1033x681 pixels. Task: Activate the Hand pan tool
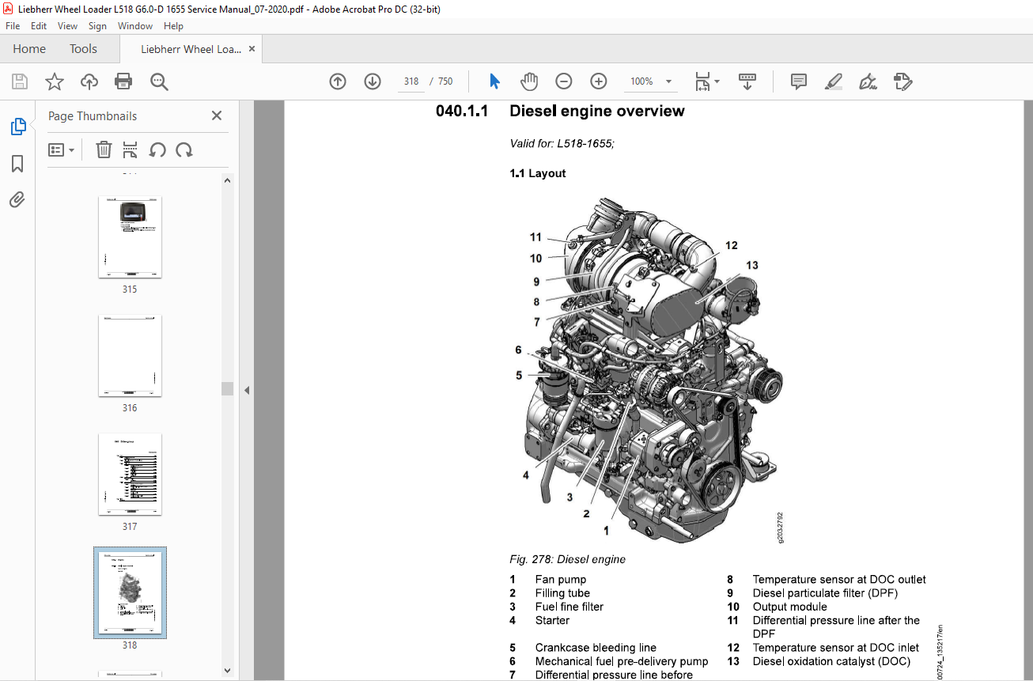[528, 81]
